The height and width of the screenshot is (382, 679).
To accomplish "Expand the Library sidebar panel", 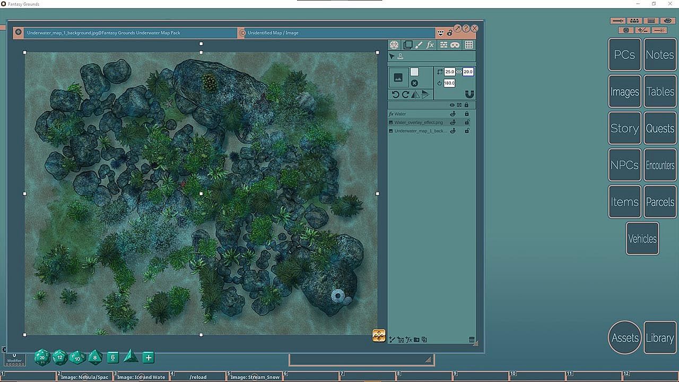I will click(659, 338).
